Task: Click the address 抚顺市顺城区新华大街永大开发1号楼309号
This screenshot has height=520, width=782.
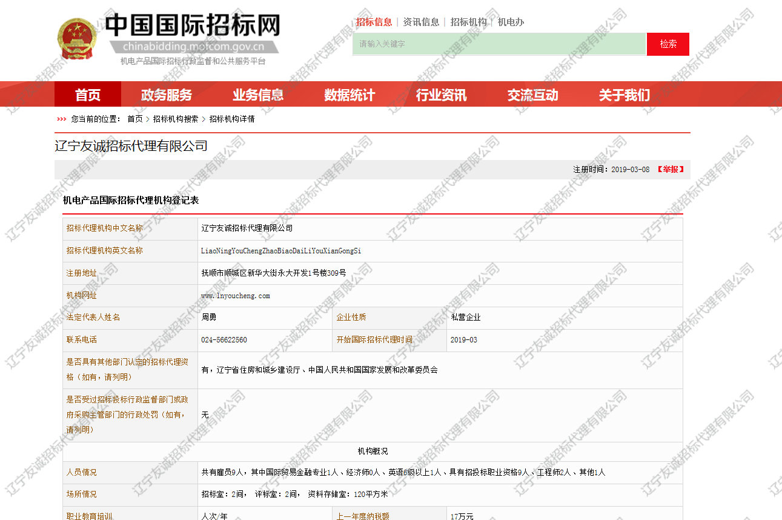Action: (274, 273)
